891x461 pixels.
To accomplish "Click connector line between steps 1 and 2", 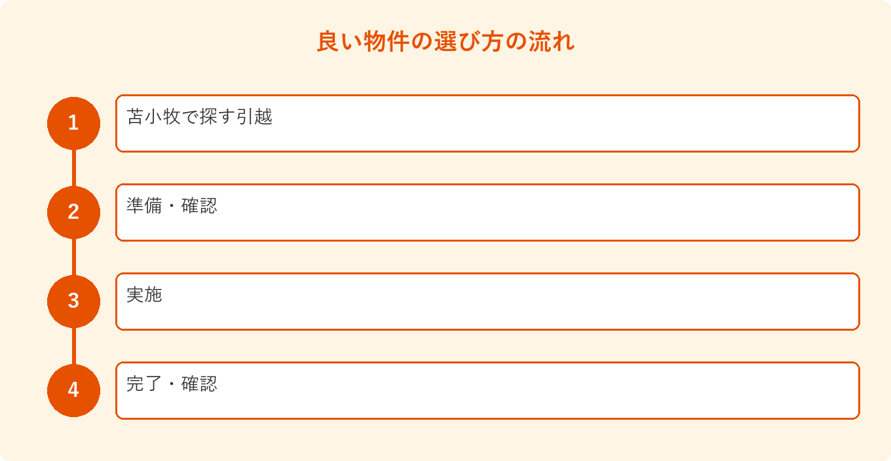I will pos(73,168).
